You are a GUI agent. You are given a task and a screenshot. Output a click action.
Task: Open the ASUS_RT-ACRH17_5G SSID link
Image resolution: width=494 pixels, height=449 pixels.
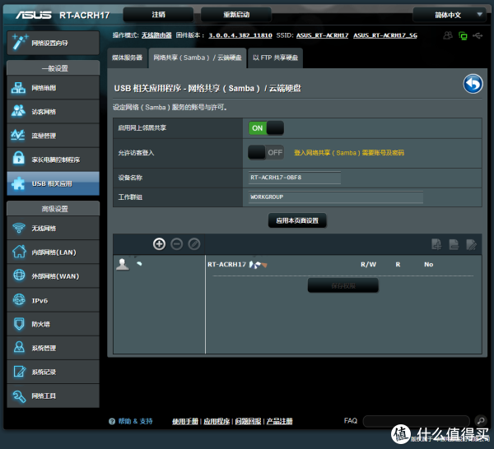(x=385, y=35)
